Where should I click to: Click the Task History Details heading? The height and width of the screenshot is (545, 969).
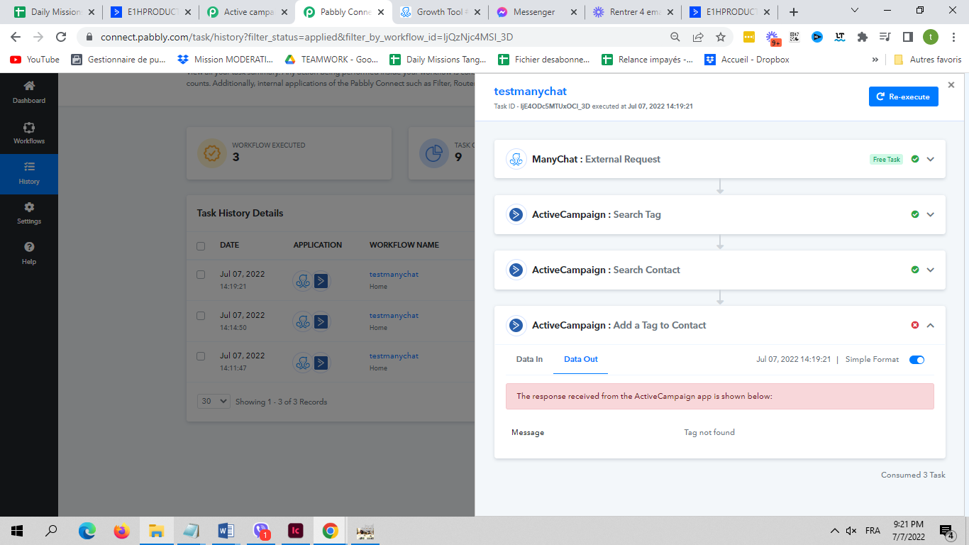click(x=240, y=213)
